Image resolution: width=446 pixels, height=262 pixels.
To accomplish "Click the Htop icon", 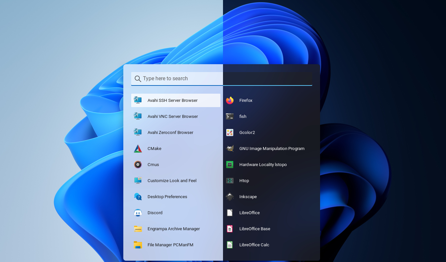I will pyautogui.click(x=230, y=181).
